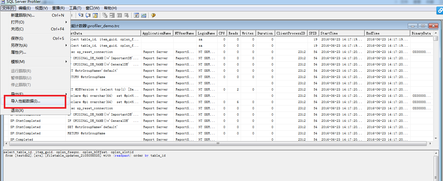Open the 视图(V) menu
The height and width of the screenshot is (181, 443).
point(41,8)
